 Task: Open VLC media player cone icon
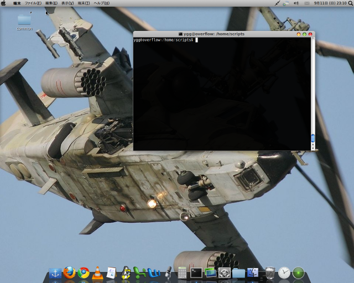click(x=97, y=272)
